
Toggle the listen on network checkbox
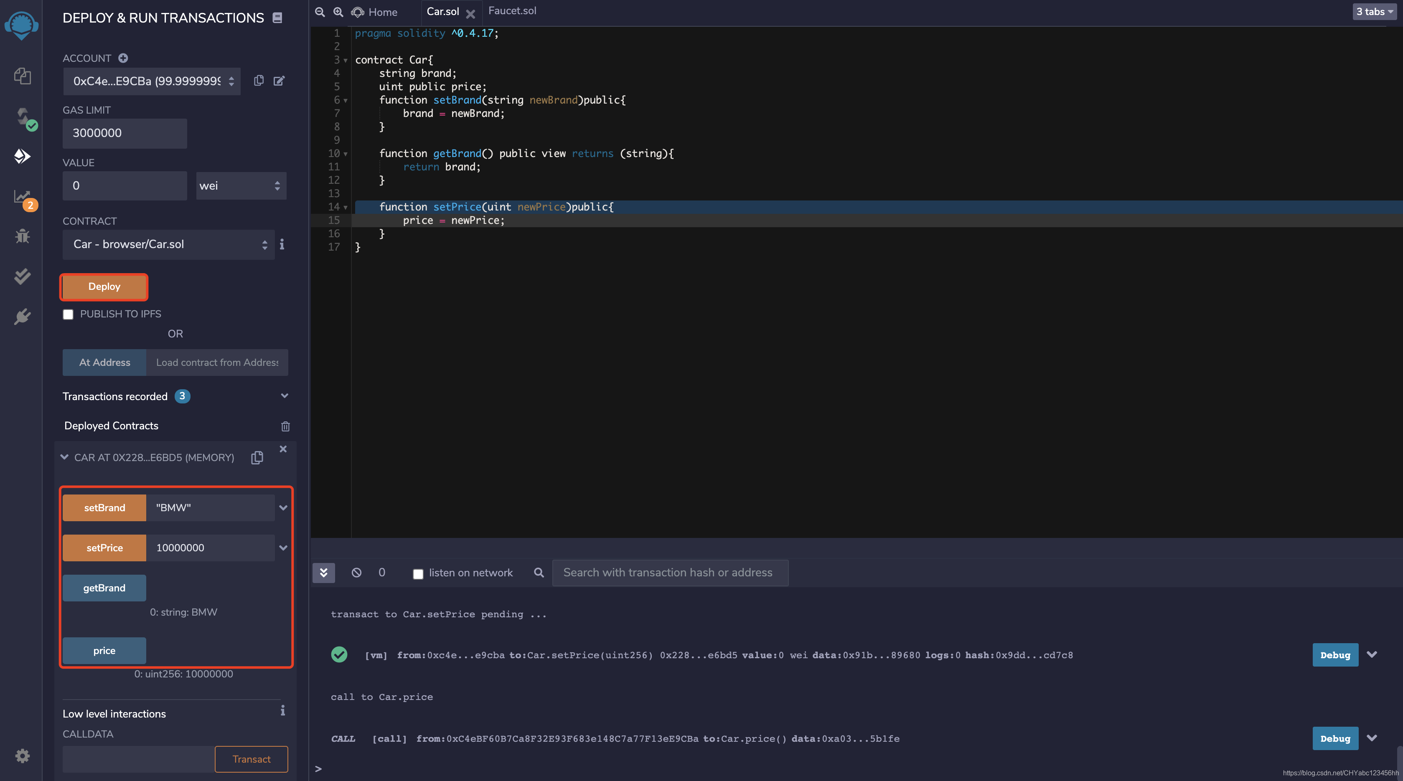[x=418, y=574]
